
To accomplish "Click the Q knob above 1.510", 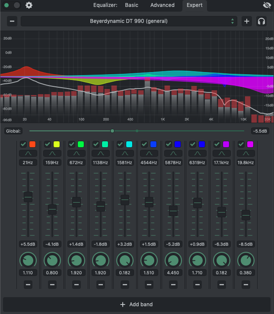I will coord(149,260).
